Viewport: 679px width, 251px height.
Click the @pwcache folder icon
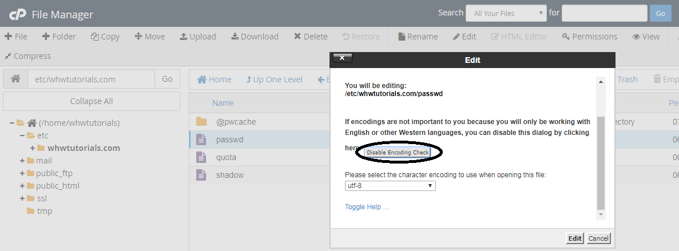[x=201, y=122]
